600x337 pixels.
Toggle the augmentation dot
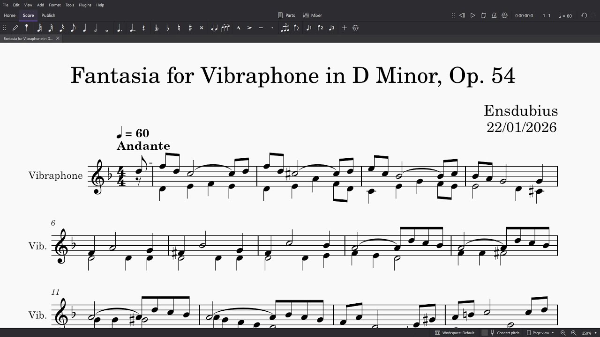(120, 28)
